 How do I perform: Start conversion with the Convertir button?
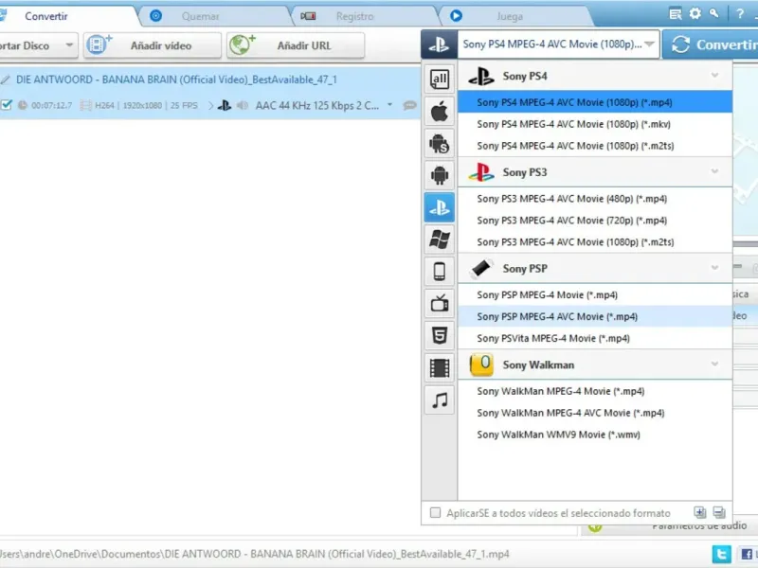[x=710, y=44]
